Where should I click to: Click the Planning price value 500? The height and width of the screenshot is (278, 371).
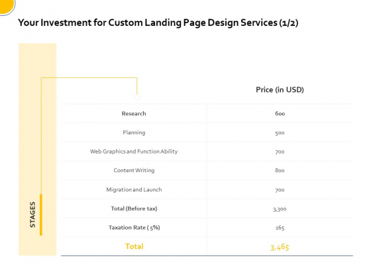[x=280, y=133]
